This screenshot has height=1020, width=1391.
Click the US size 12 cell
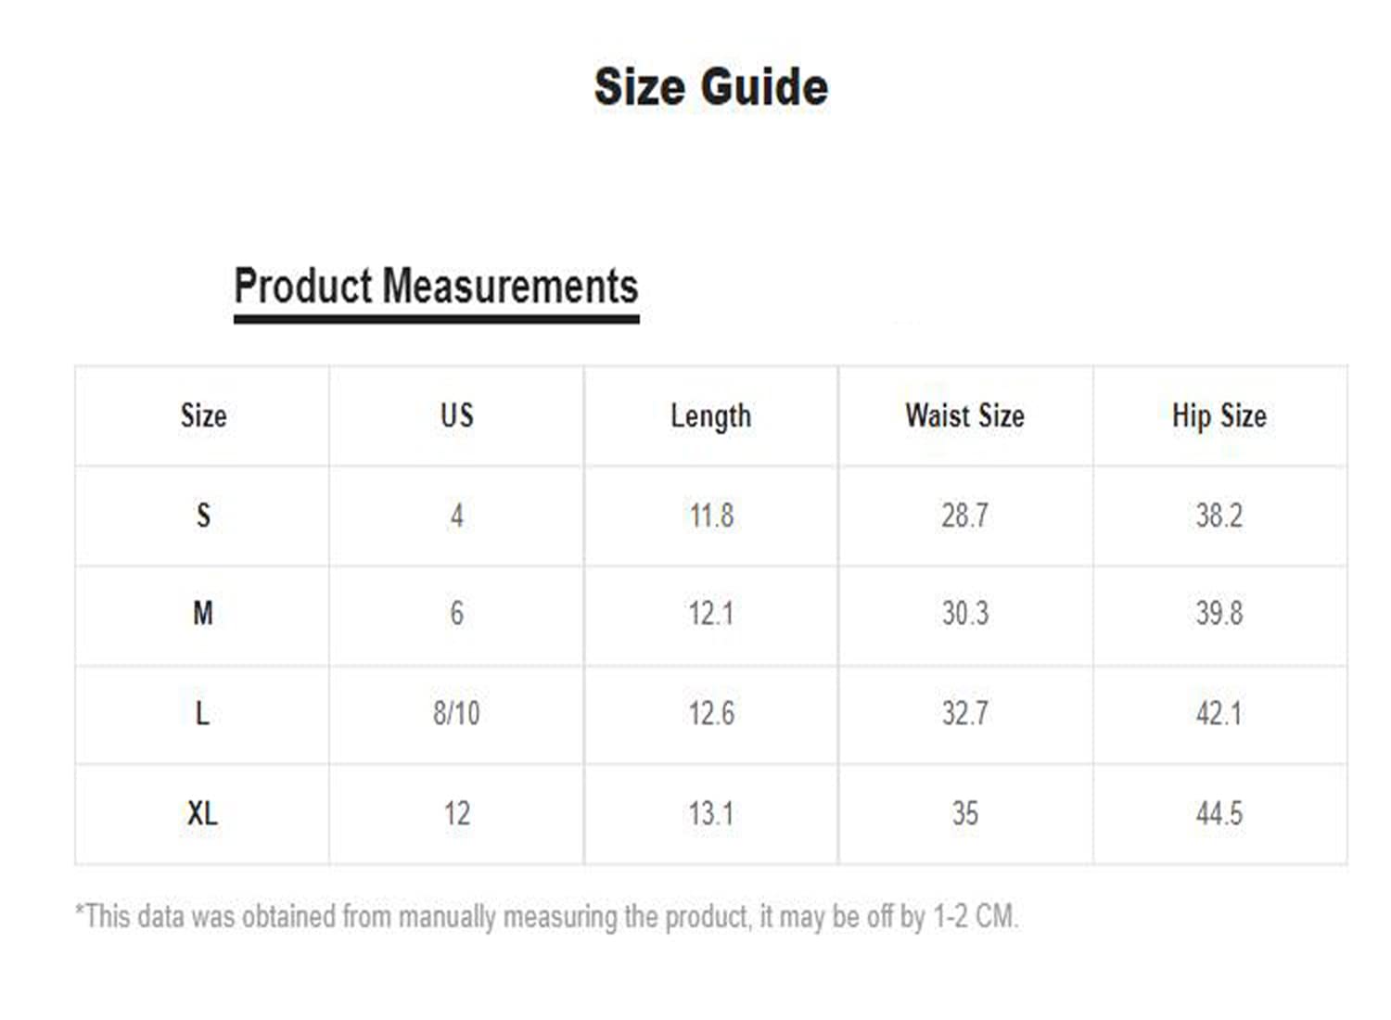tap(456, 814)
